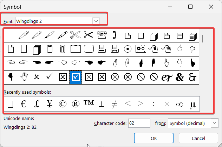Pick the bold ampersand symbol

pos(179,77)
